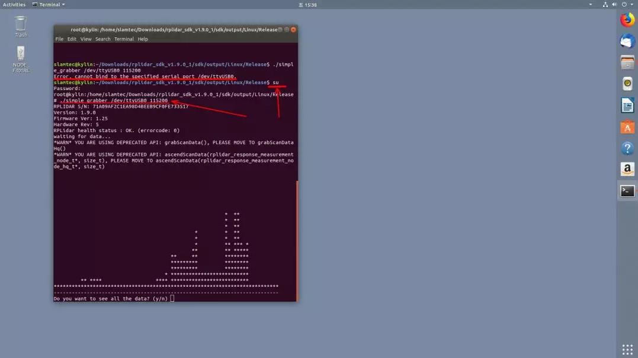The width and height of the screenshot is (638, 358).
Task: Open the View menu in terminal
Action: pyautogui.click(x=86, y=39)
